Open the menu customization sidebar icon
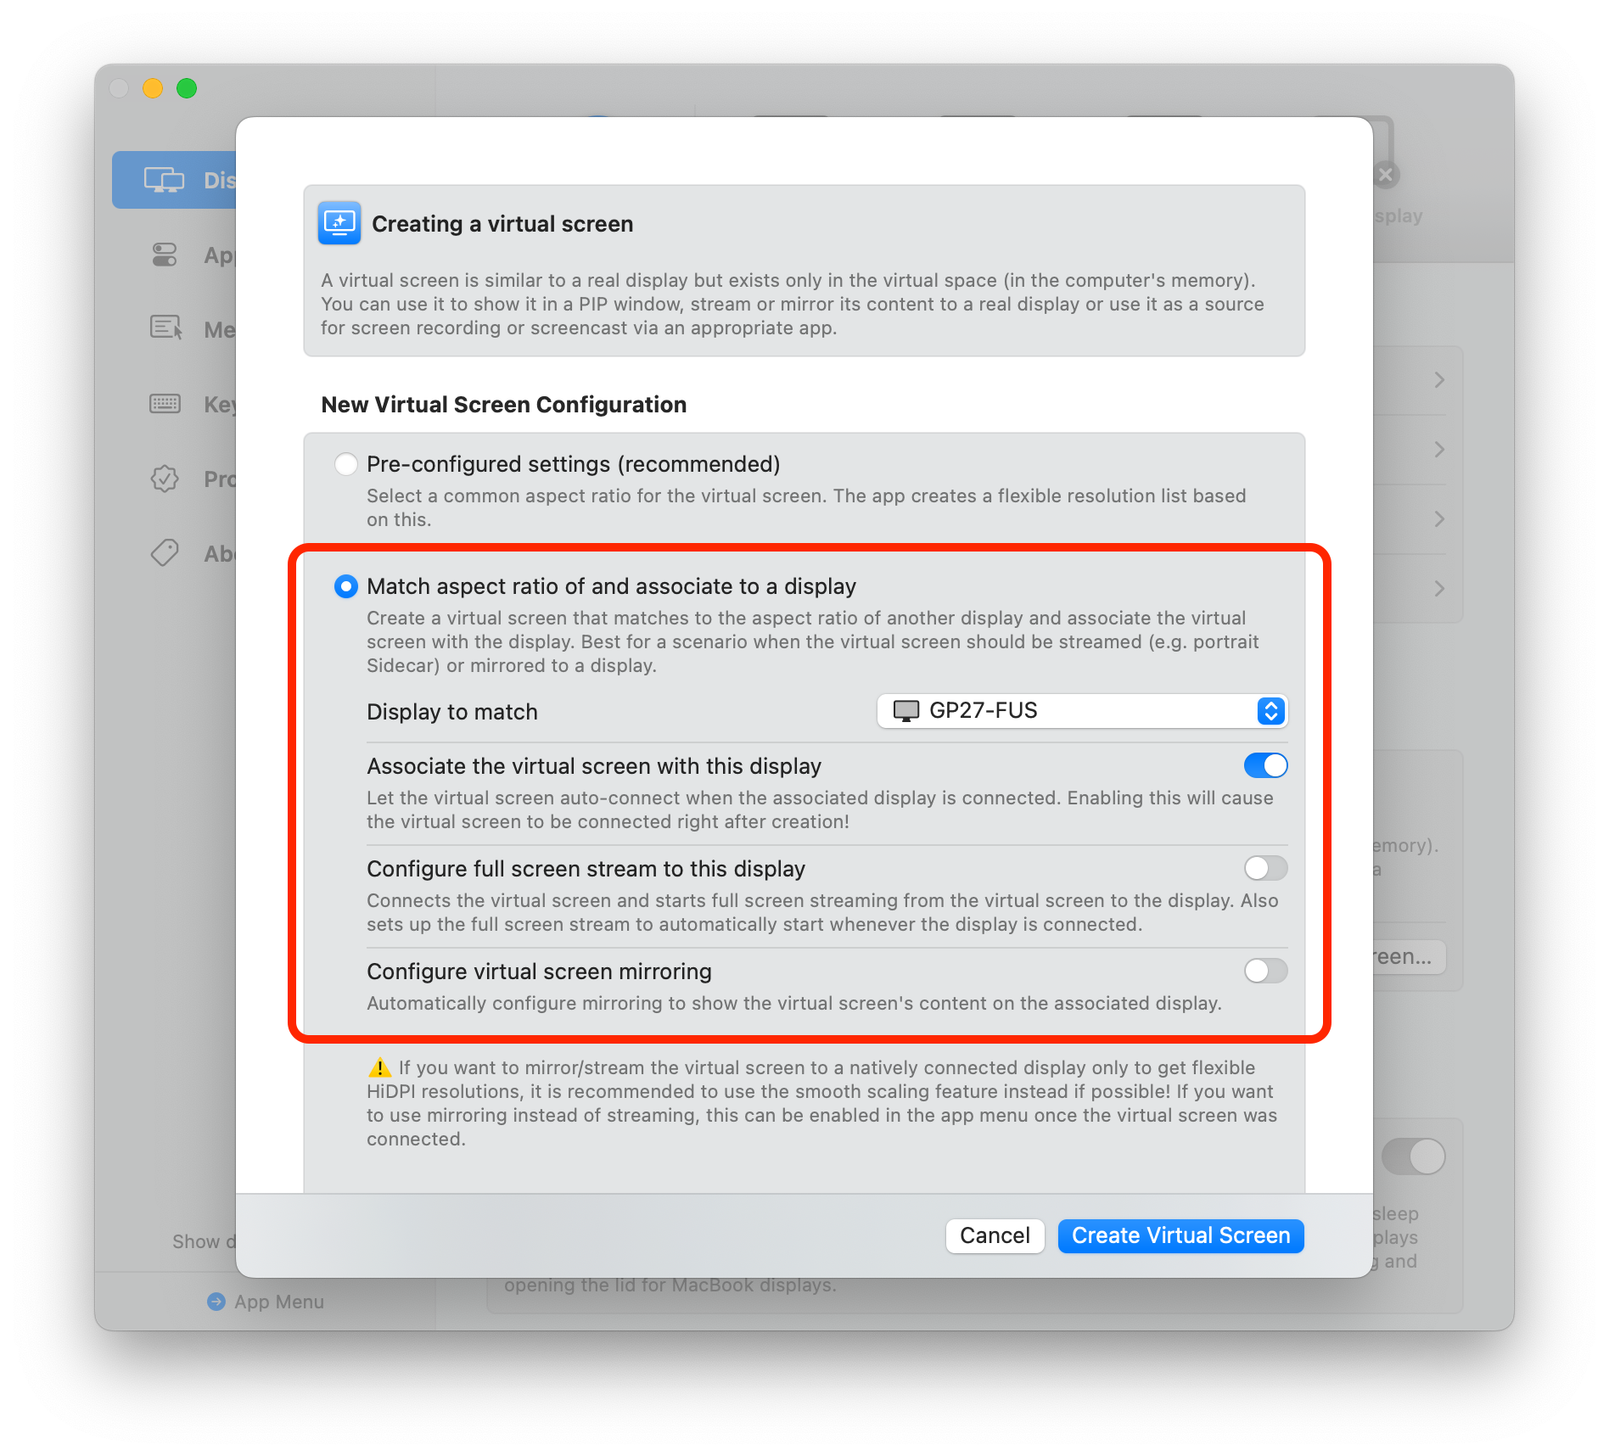The image size is (1609, 1456). [x=165, y=328]
